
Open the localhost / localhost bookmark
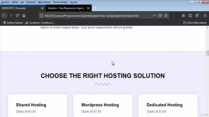coord(40,23)
